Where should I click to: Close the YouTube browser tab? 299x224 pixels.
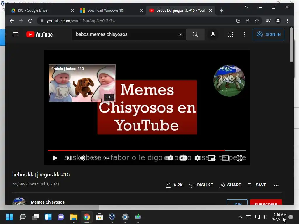[211, 10]
